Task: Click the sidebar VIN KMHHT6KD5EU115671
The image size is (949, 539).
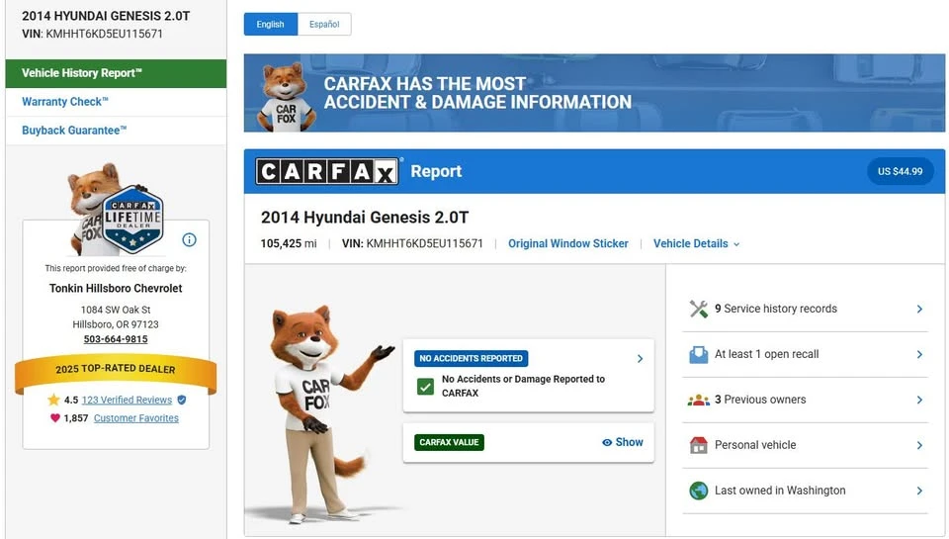Action: click(93, 34)
